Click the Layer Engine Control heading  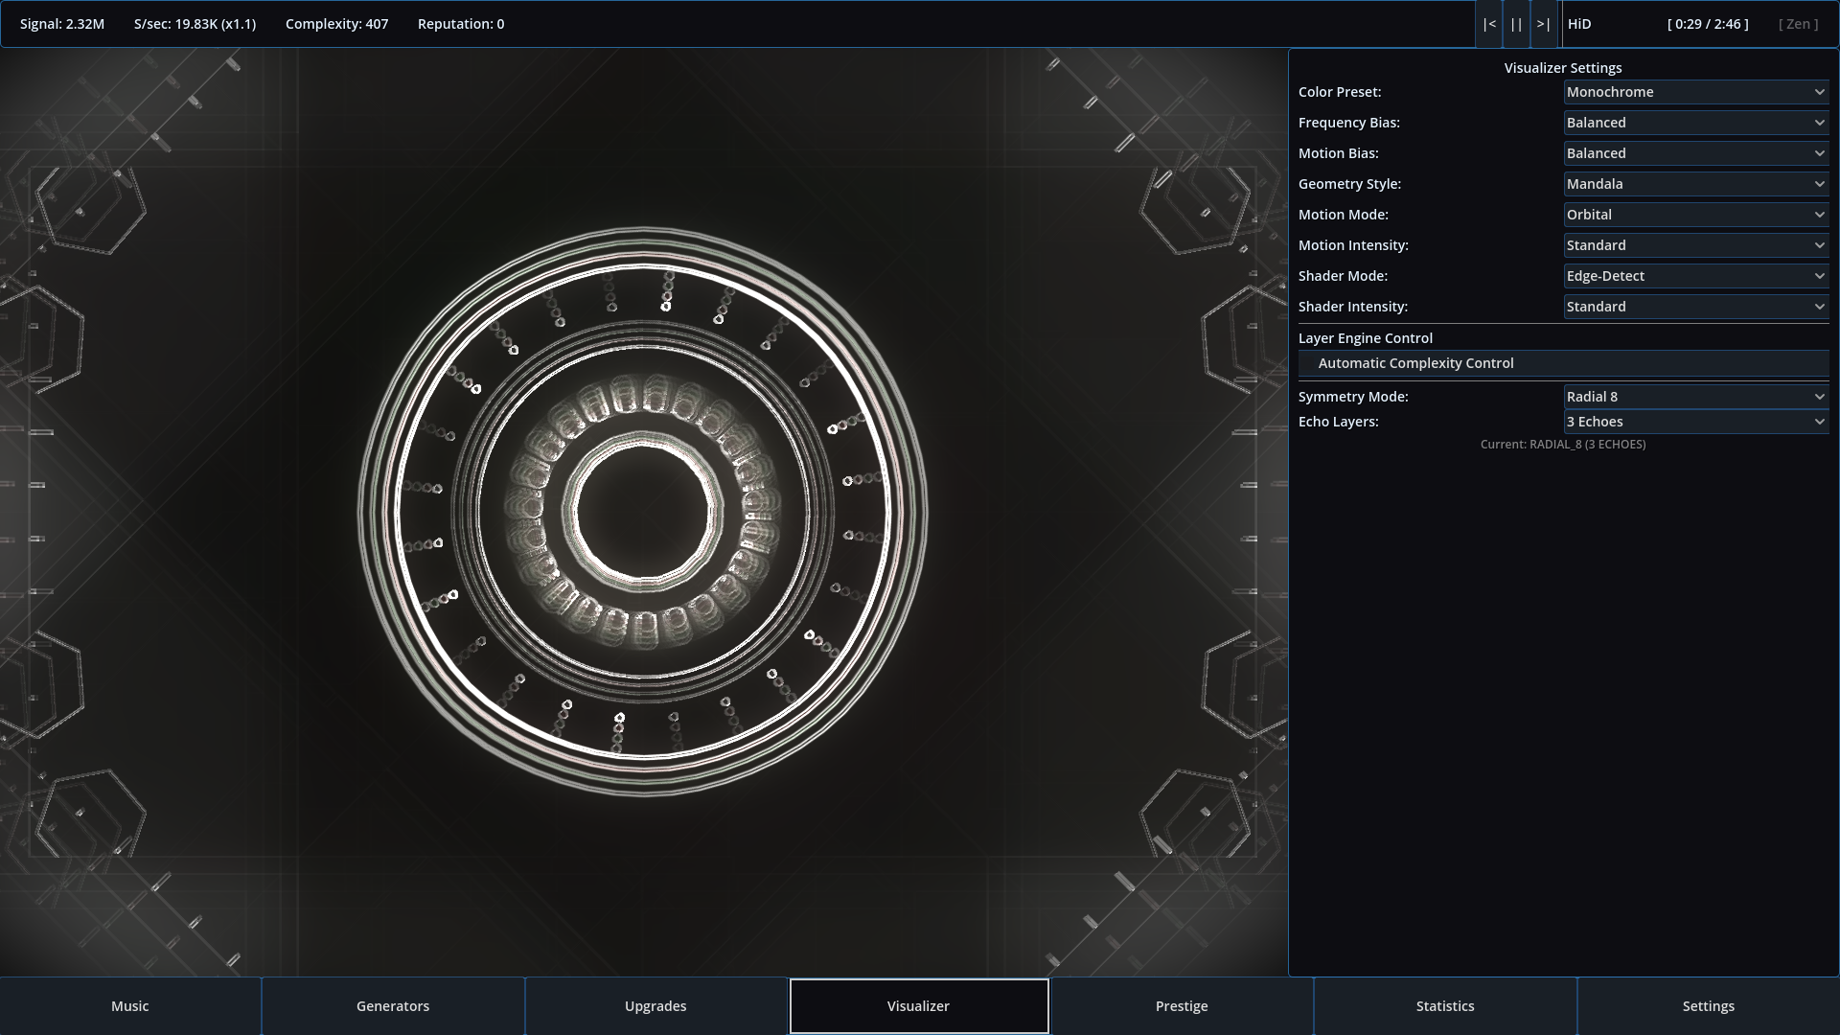pos(1366,338)
